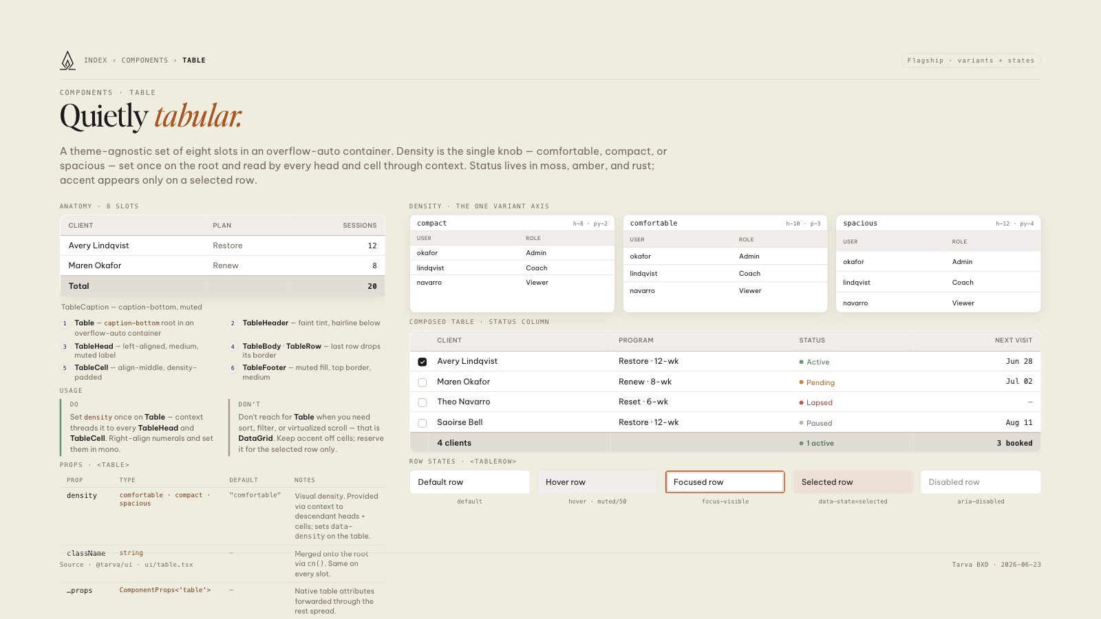1101x619 pixels.
Task: Click the amber Pending status dot
Action: [x=801, y=382]
